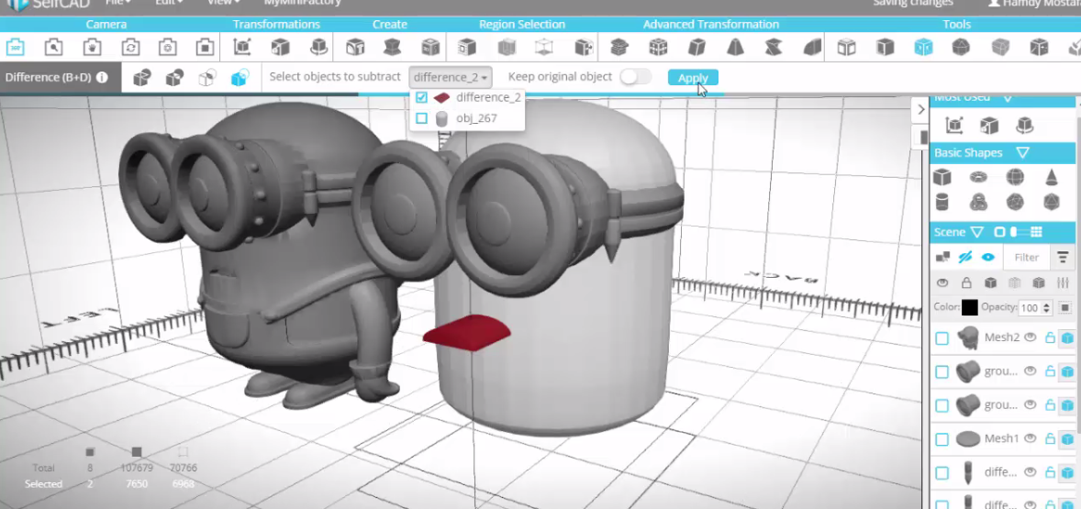
Task: Open the Edit menu dropdown
Action: [168, 3]
